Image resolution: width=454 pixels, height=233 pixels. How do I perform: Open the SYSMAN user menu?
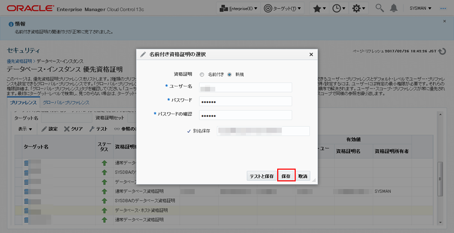[420, 8]
